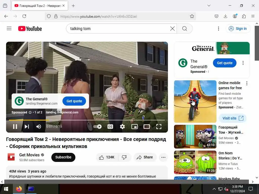Dislike the video

coord(124,157)
